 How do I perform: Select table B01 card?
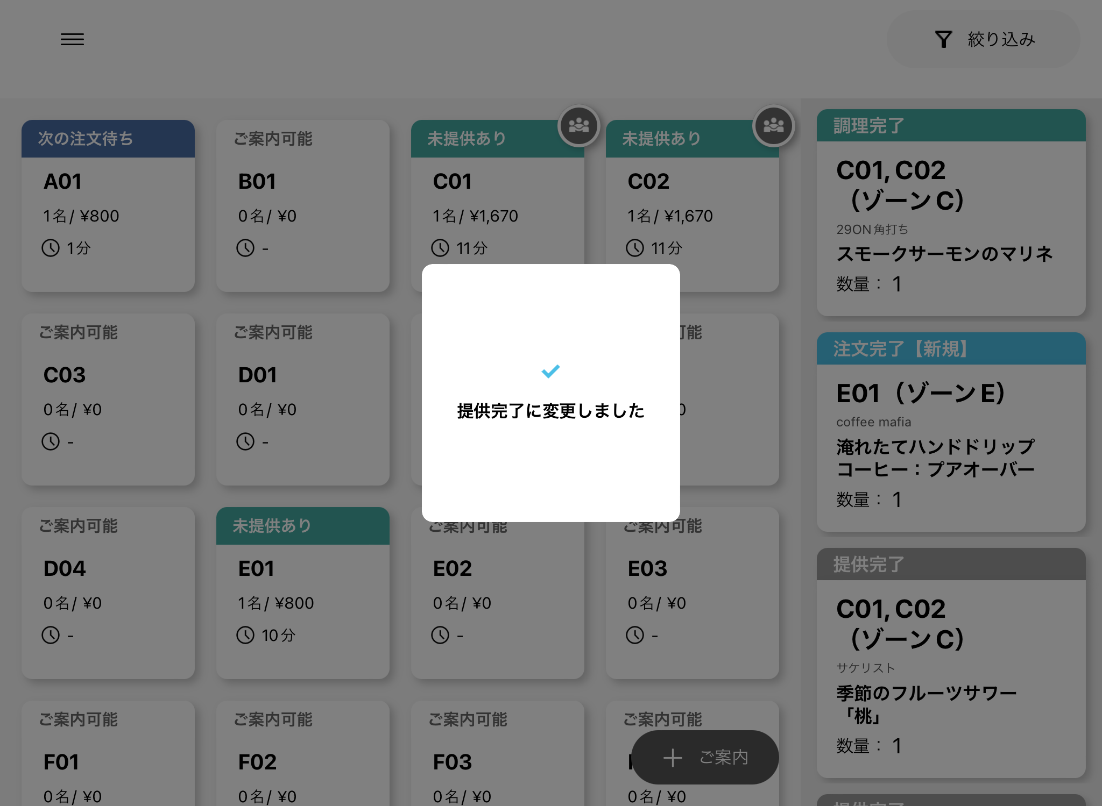302,215
